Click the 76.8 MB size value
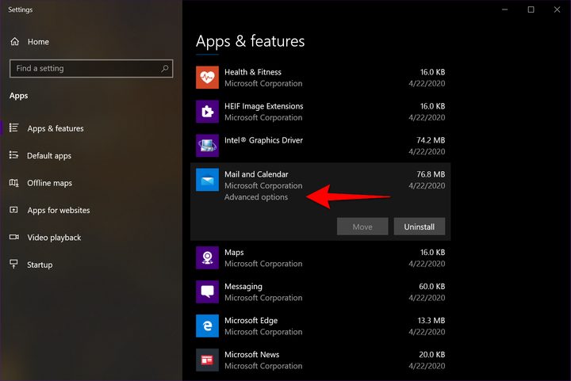Image resolution: width=571 pixels, height=381 pixels. [431, 174]
